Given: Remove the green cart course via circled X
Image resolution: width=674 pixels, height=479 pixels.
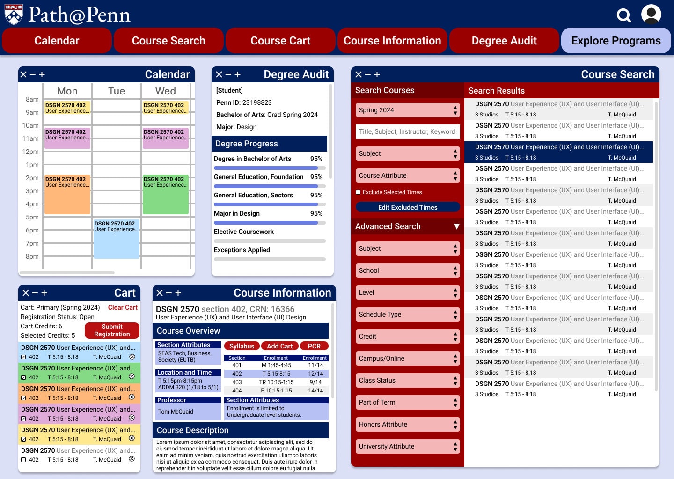Looking at the screenshot, I should pyautogui.click(x=132, y=377).
